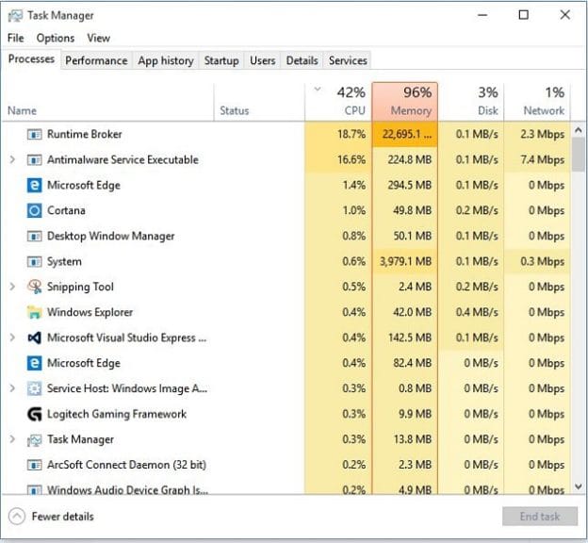
Task: Click the 18.7% CPU value
Action: pyautogui.click(x=351, y=135)
